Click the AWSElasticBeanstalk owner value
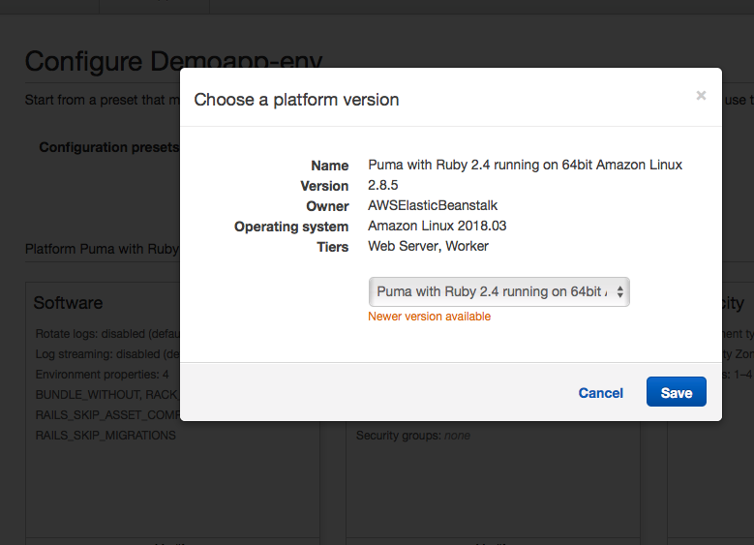This screenshot has width=754, height=545. pyautogui.click(x=433, y=205)
